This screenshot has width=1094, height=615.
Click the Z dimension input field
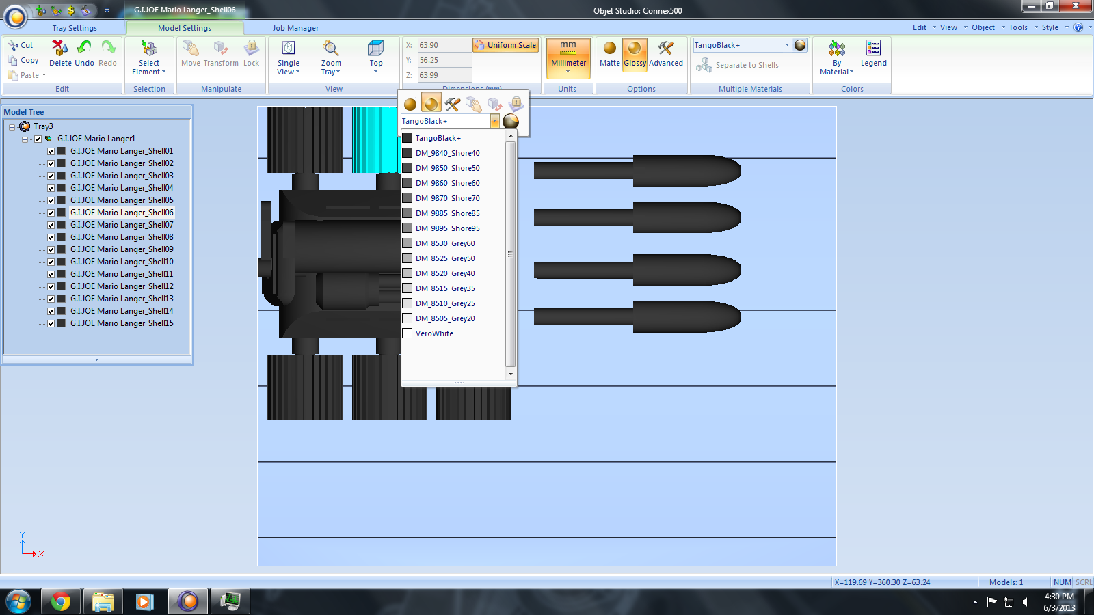point(444,75)
